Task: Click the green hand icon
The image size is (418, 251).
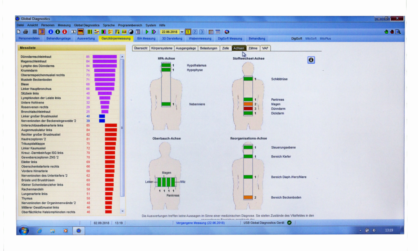Action: click(x=386, y=32)
